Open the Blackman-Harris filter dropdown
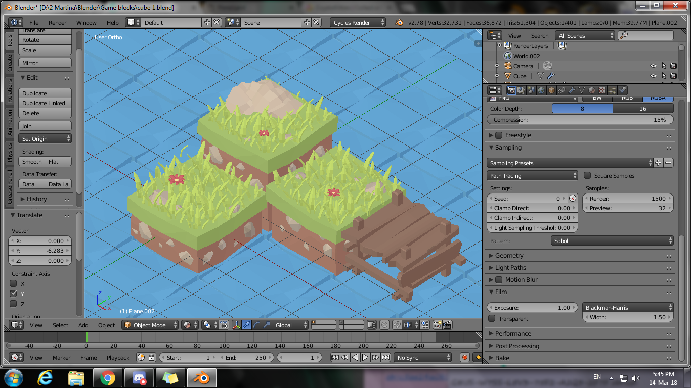The width and height of the screenshot is (691, 388). pos(628,307)
